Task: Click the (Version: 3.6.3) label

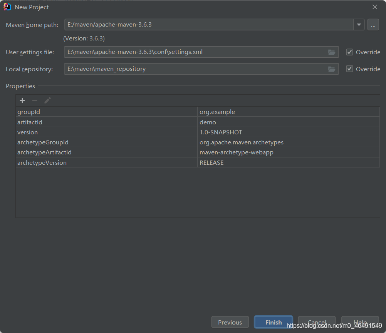Action: (x=84, y=38)
